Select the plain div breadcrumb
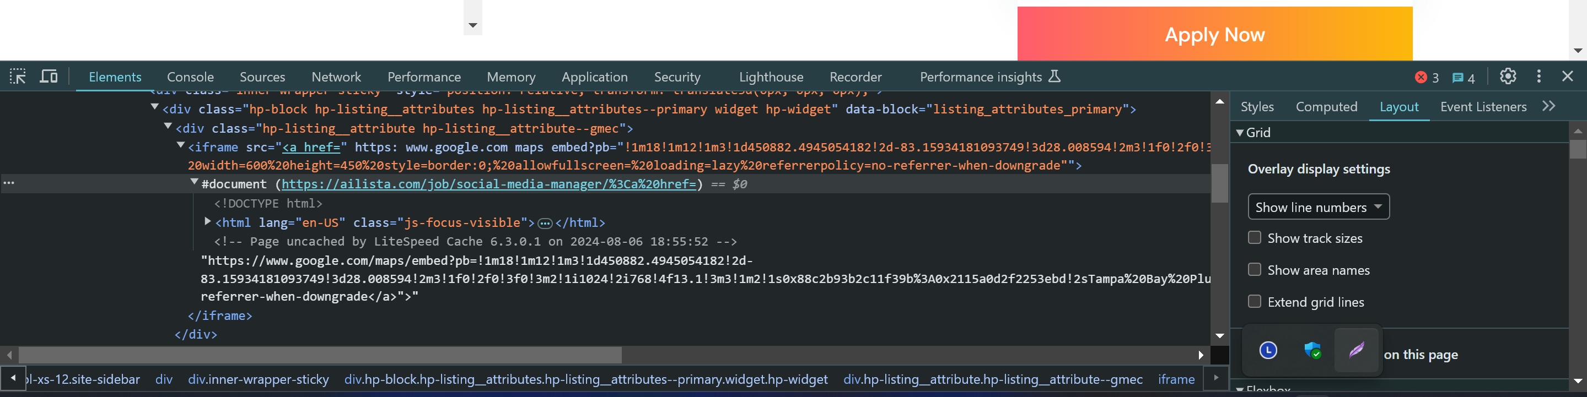This screenshot has width=1587, height=397. 164,379
